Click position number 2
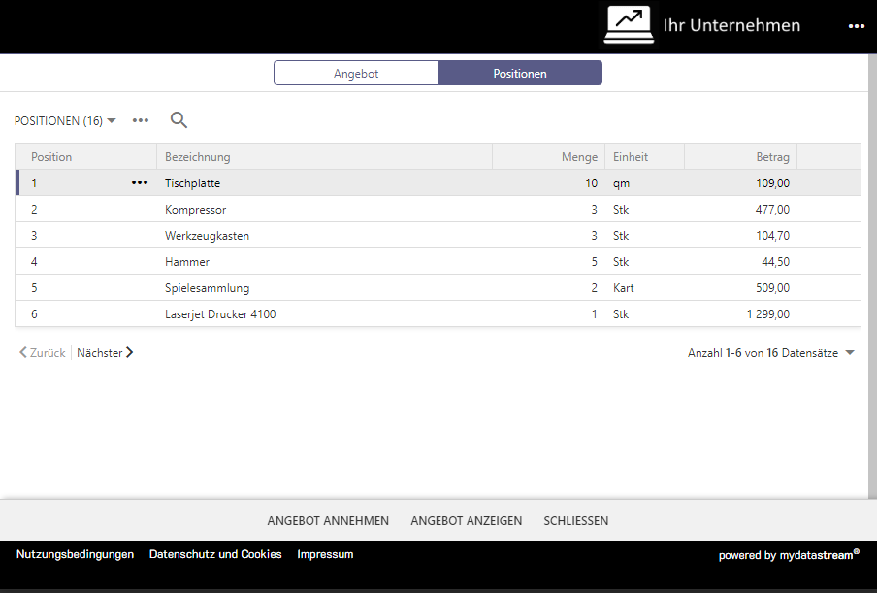 pos(34,210)
